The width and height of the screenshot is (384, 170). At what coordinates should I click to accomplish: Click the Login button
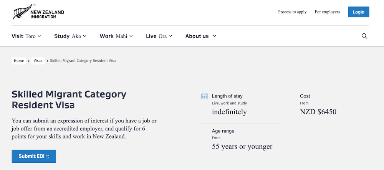pos(359,12)
